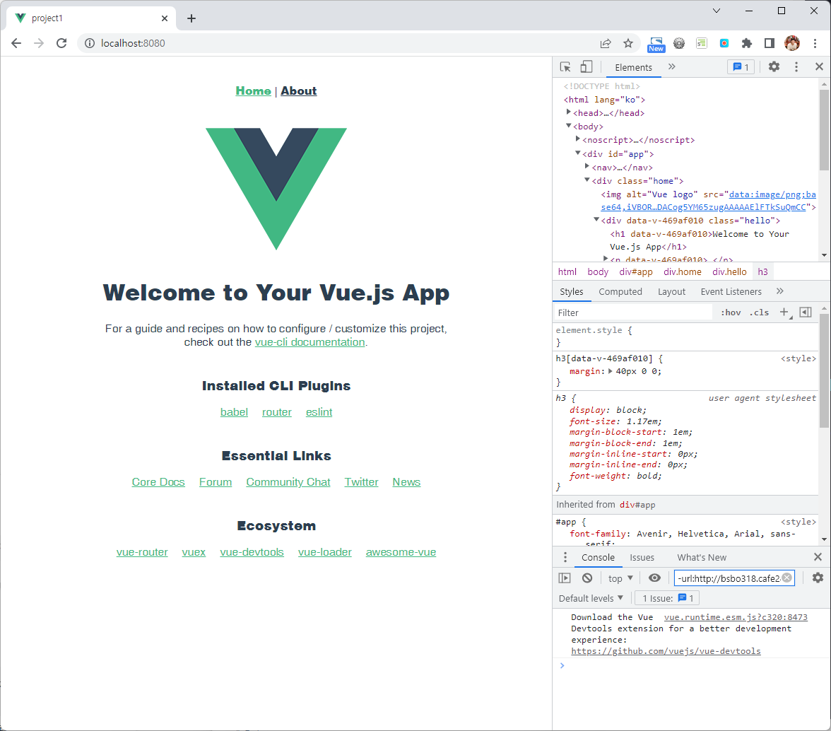Toggle the .cls class editor
Image resolution: width=831 pixels, height=731 pixels.
759,312
